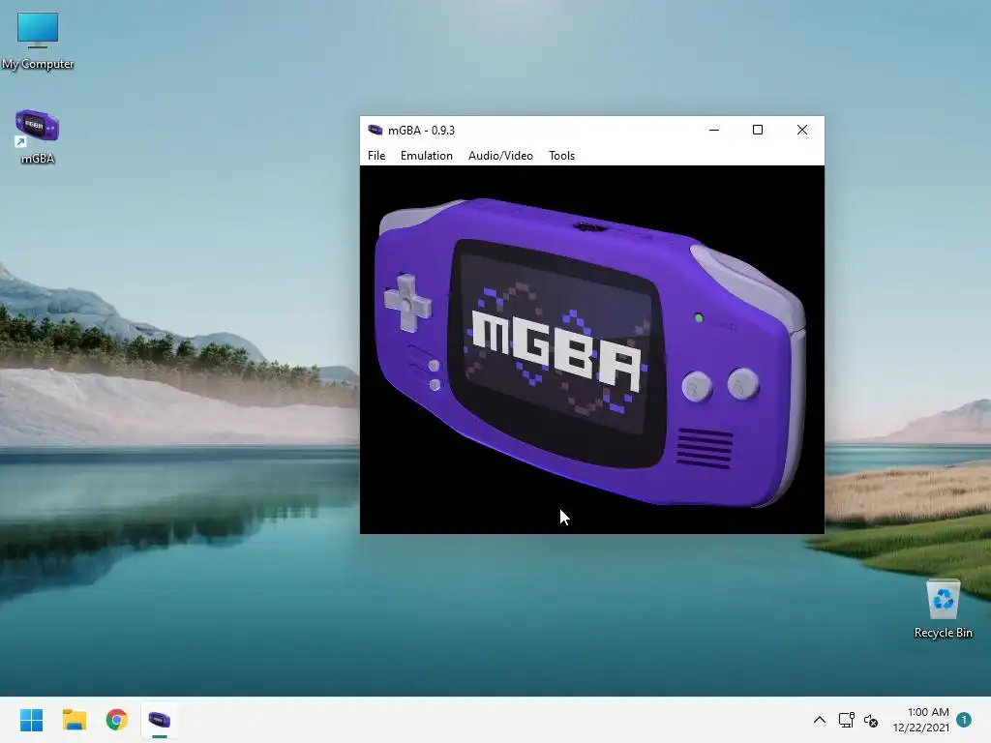Open the Emulation menu
The height and width of the screenshot is (743, 991).
coord(427,156)
